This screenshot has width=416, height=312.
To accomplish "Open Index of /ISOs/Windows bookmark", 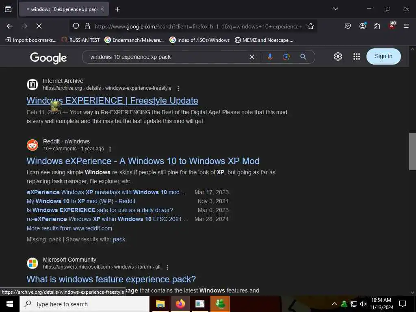I will (x=199, y=40).
